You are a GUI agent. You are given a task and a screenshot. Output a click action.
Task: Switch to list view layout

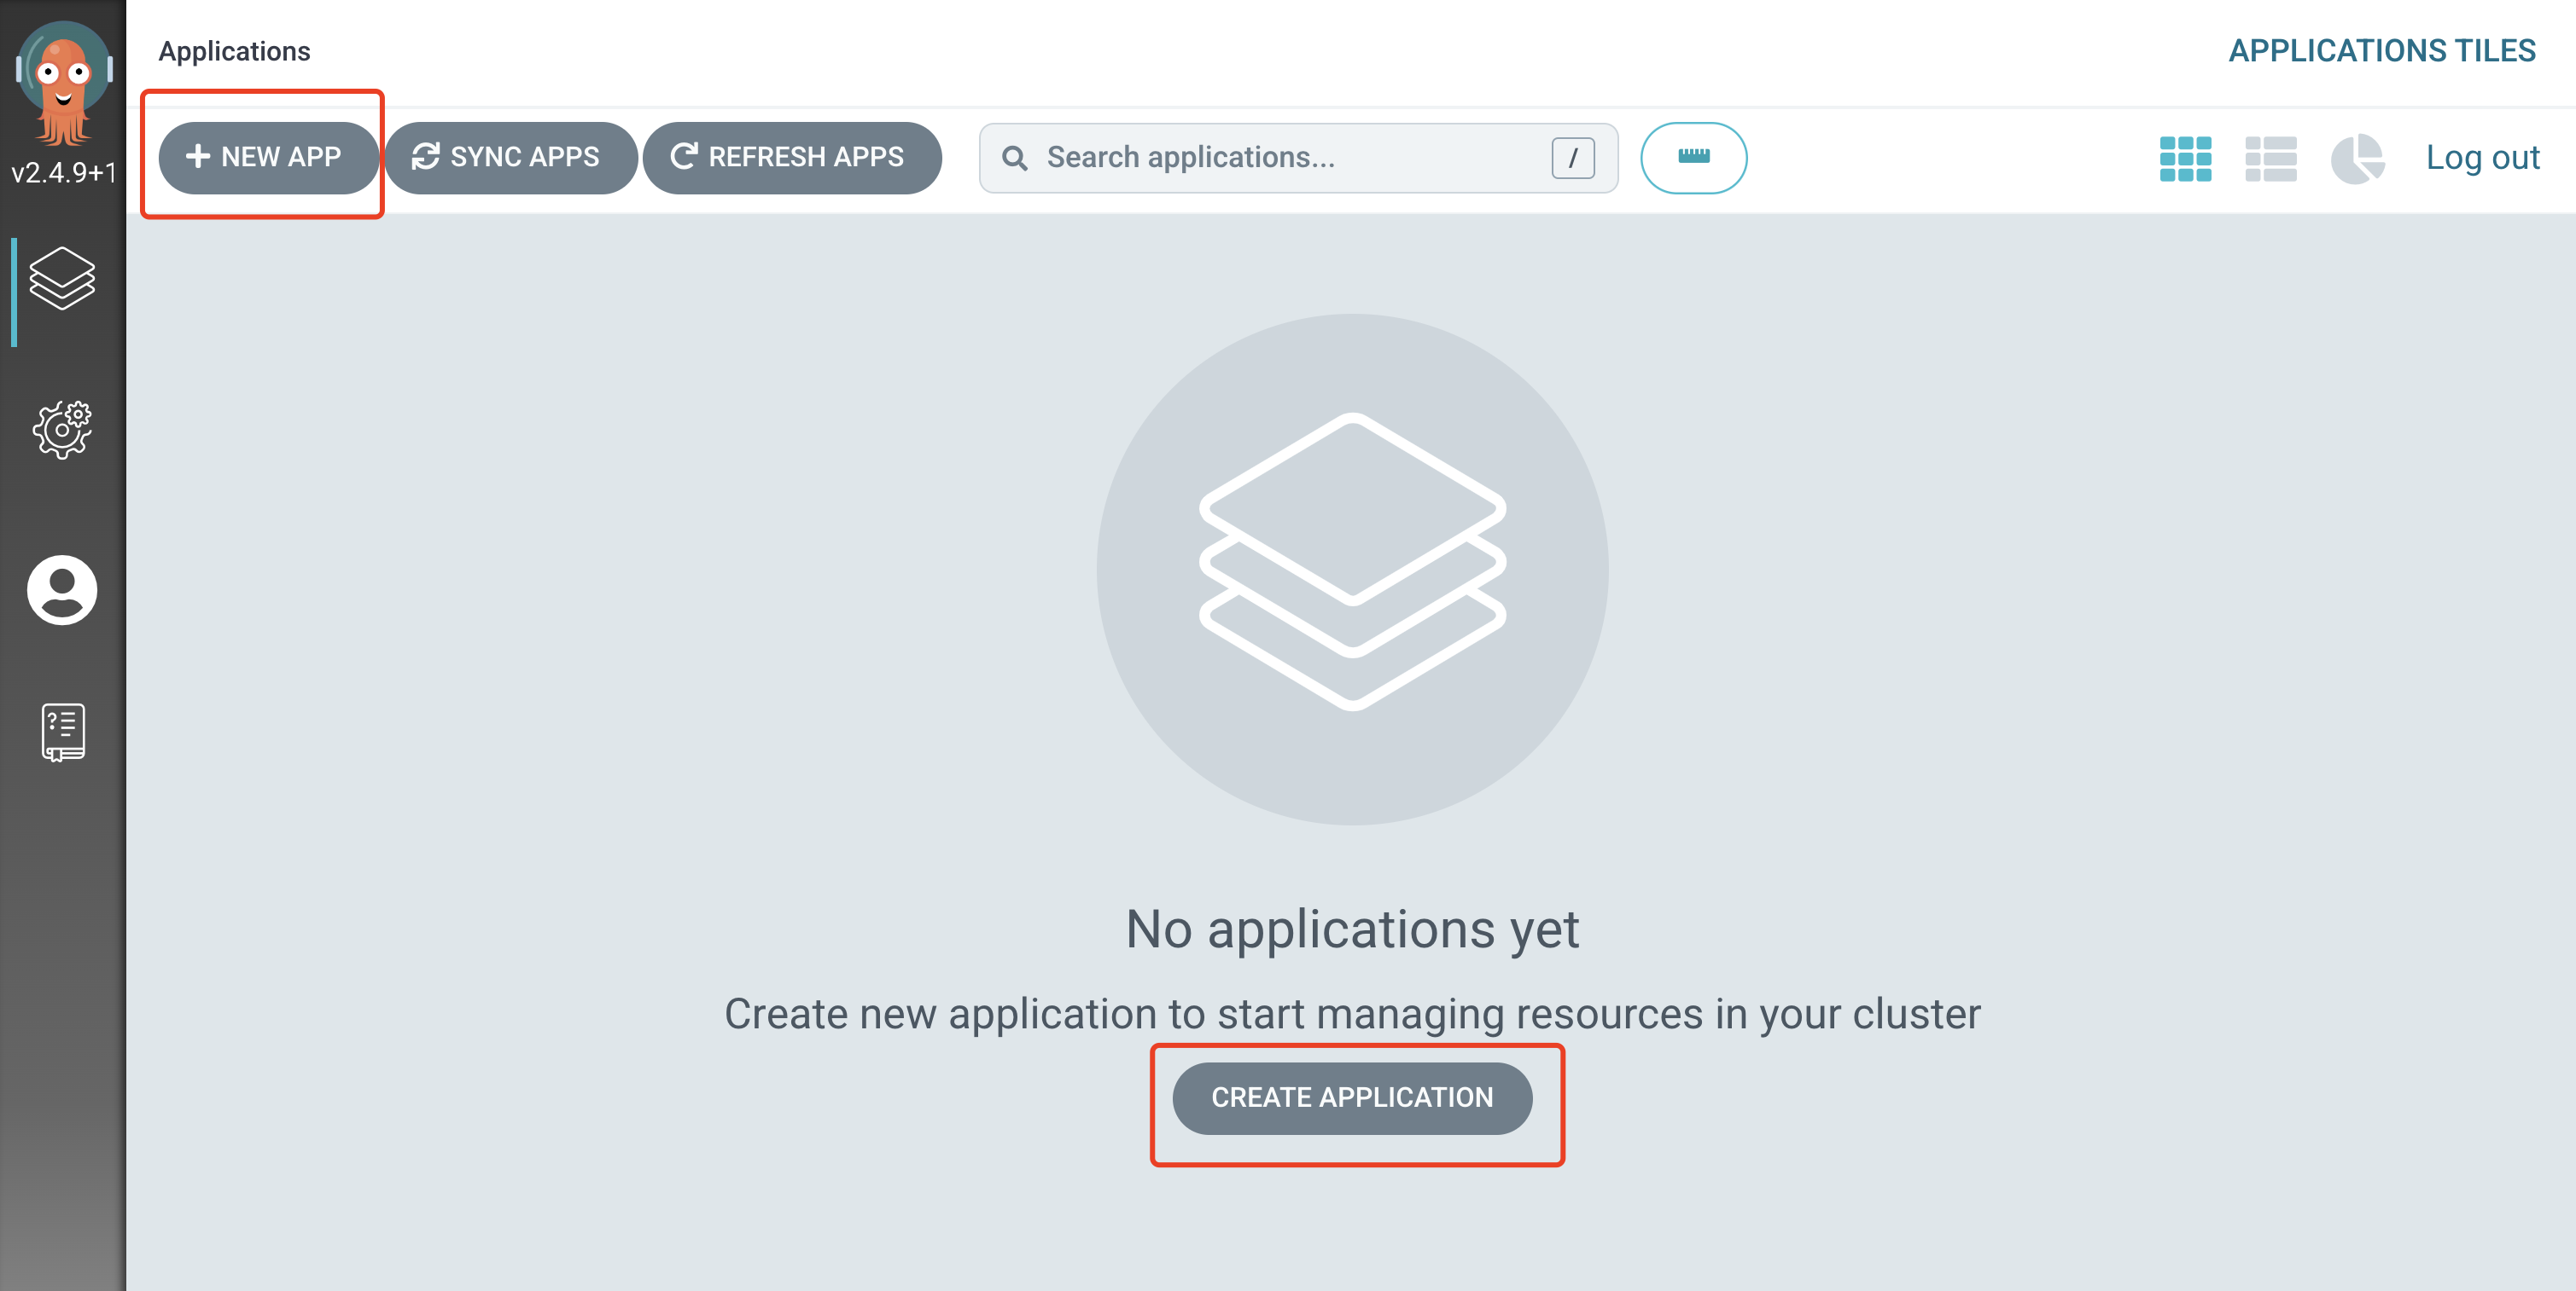(2270, 158)
